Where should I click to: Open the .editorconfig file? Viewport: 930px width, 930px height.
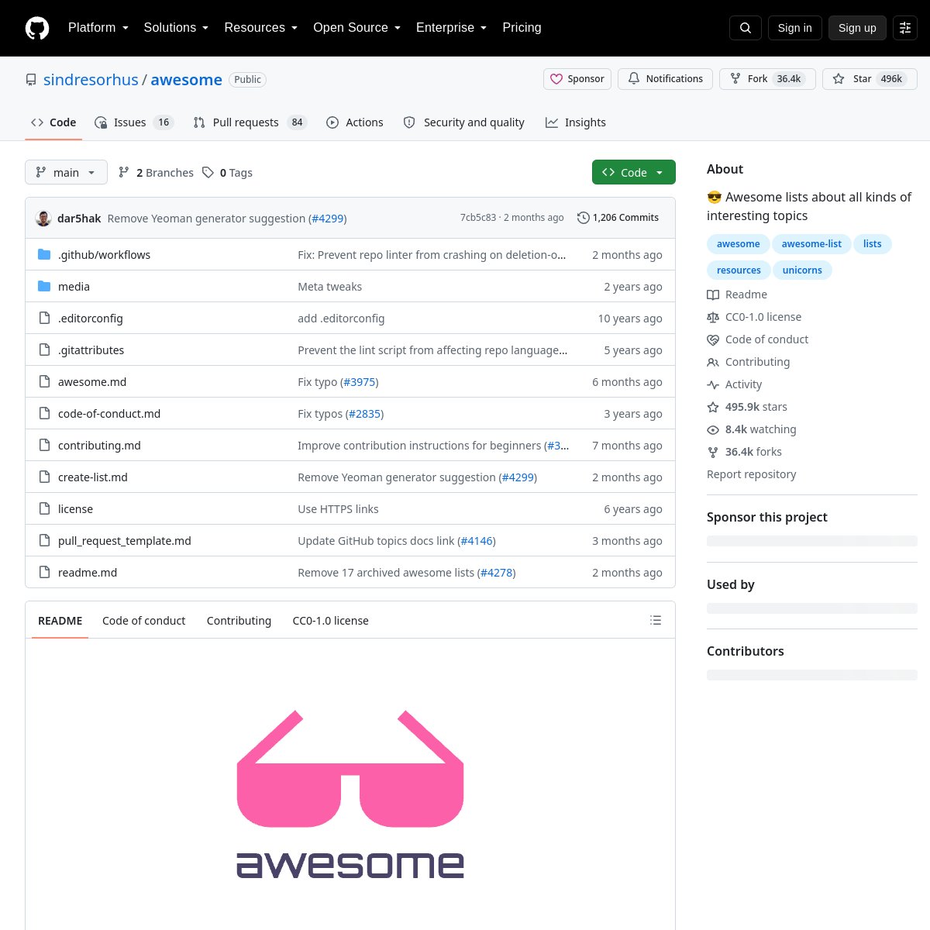(90, 319)
